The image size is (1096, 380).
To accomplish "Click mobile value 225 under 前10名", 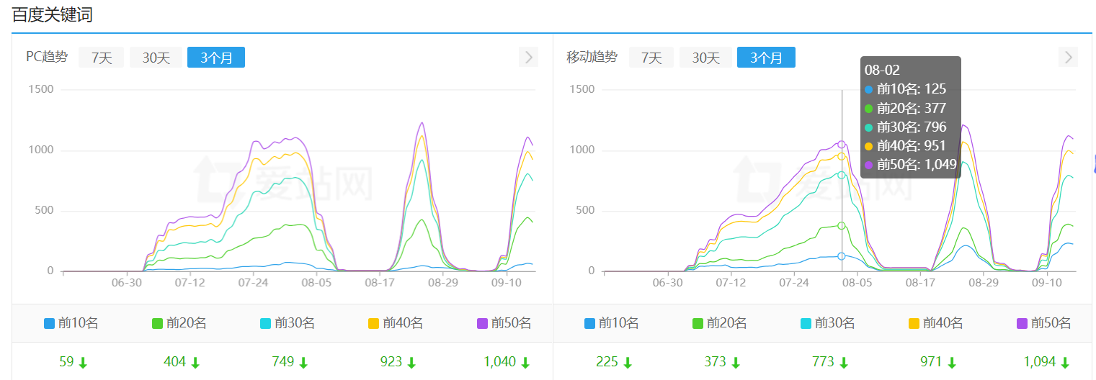I will [x=607, y=361].
